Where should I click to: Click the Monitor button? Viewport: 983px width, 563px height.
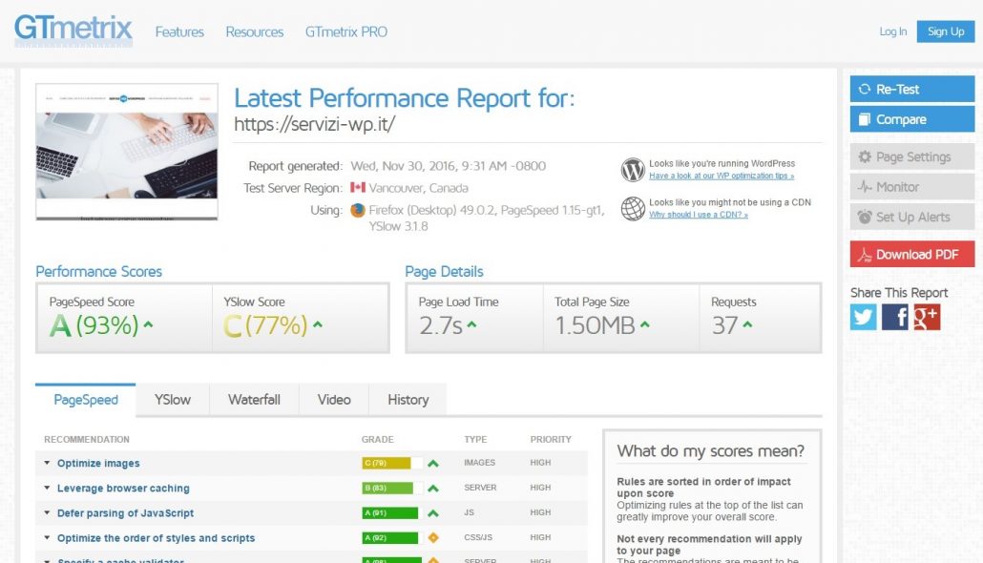[x=912, y=187]
